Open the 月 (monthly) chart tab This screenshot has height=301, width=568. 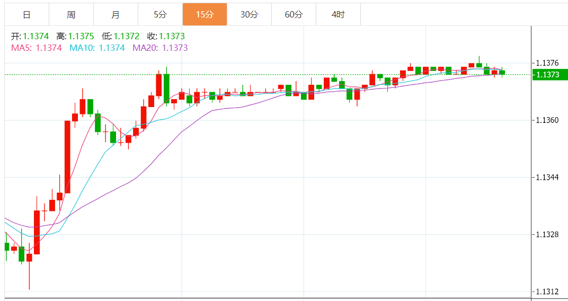coord(116,14)
